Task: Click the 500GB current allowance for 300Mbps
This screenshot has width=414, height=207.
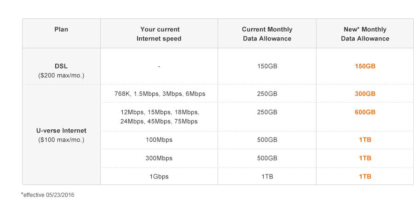Action: tap(267, 158)
